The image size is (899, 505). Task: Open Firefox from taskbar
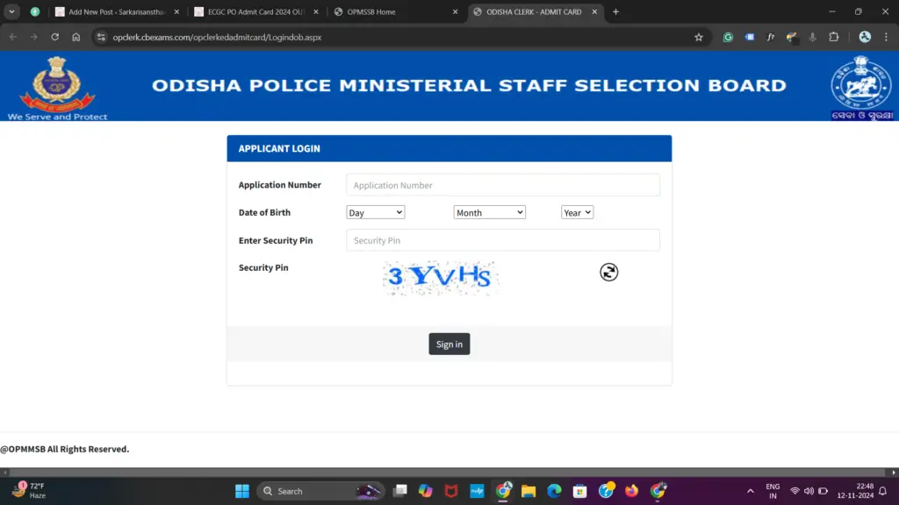(631, 491)
